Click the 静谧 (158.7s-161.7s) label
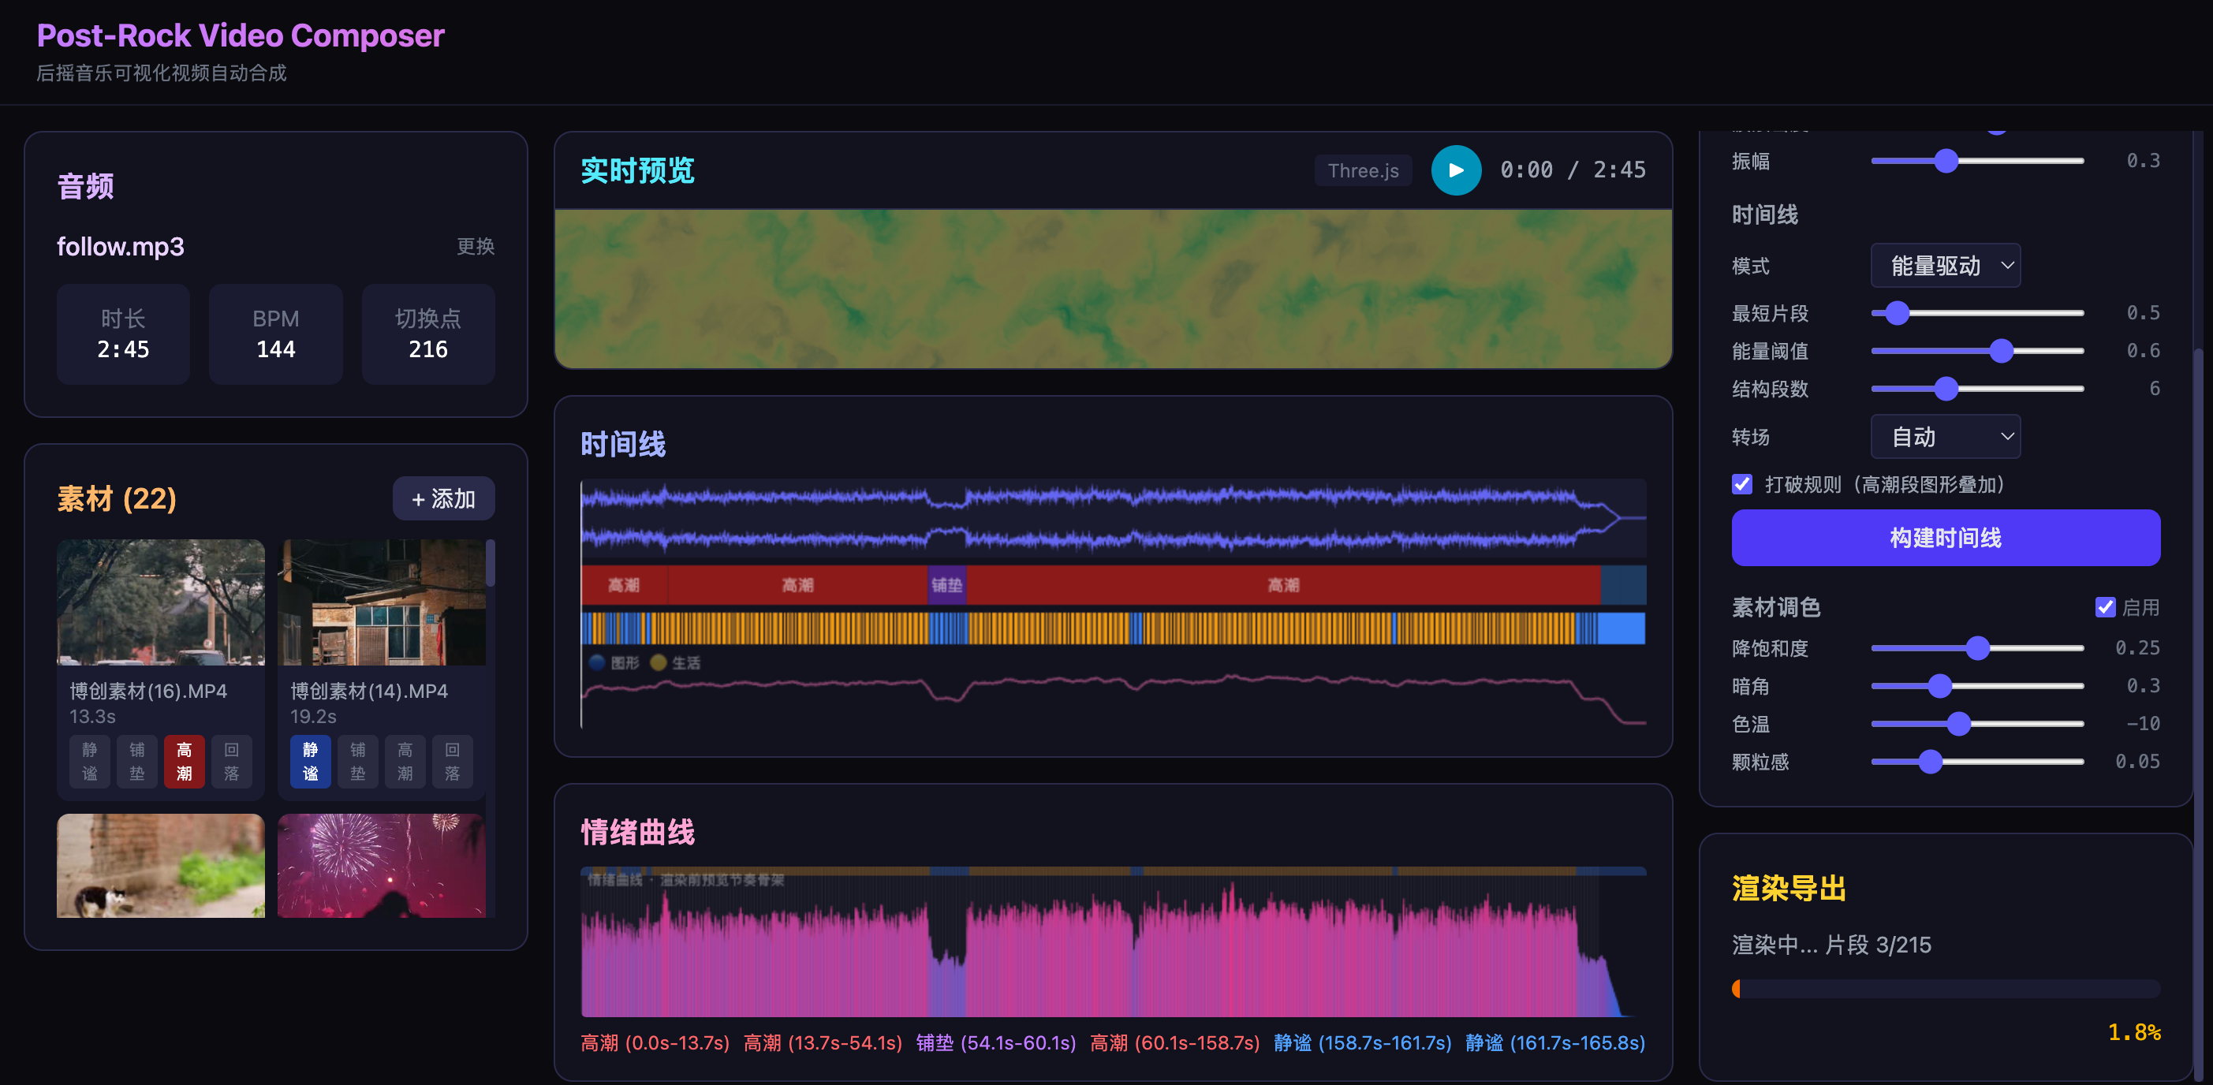This screenshot has width=2213, height=1085. pyautogui.click(x=1363, y=1042)
